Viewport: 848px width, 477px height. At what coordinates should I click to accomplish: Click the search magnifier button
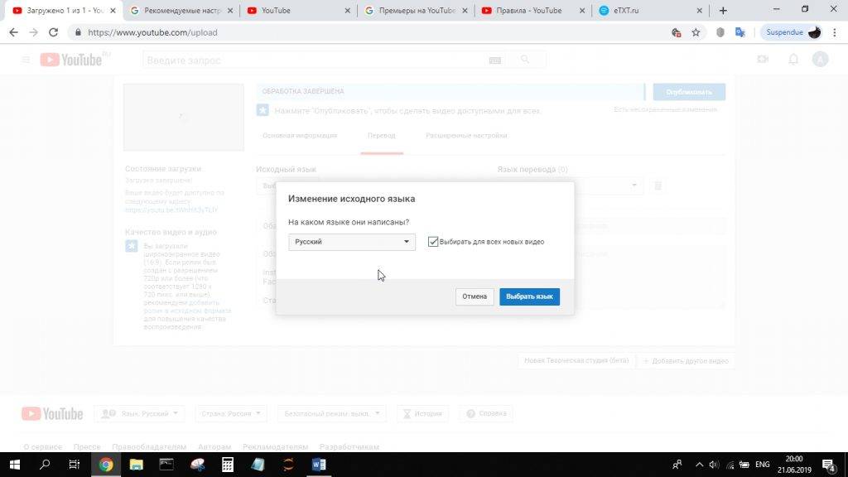(x=524, y=60)
